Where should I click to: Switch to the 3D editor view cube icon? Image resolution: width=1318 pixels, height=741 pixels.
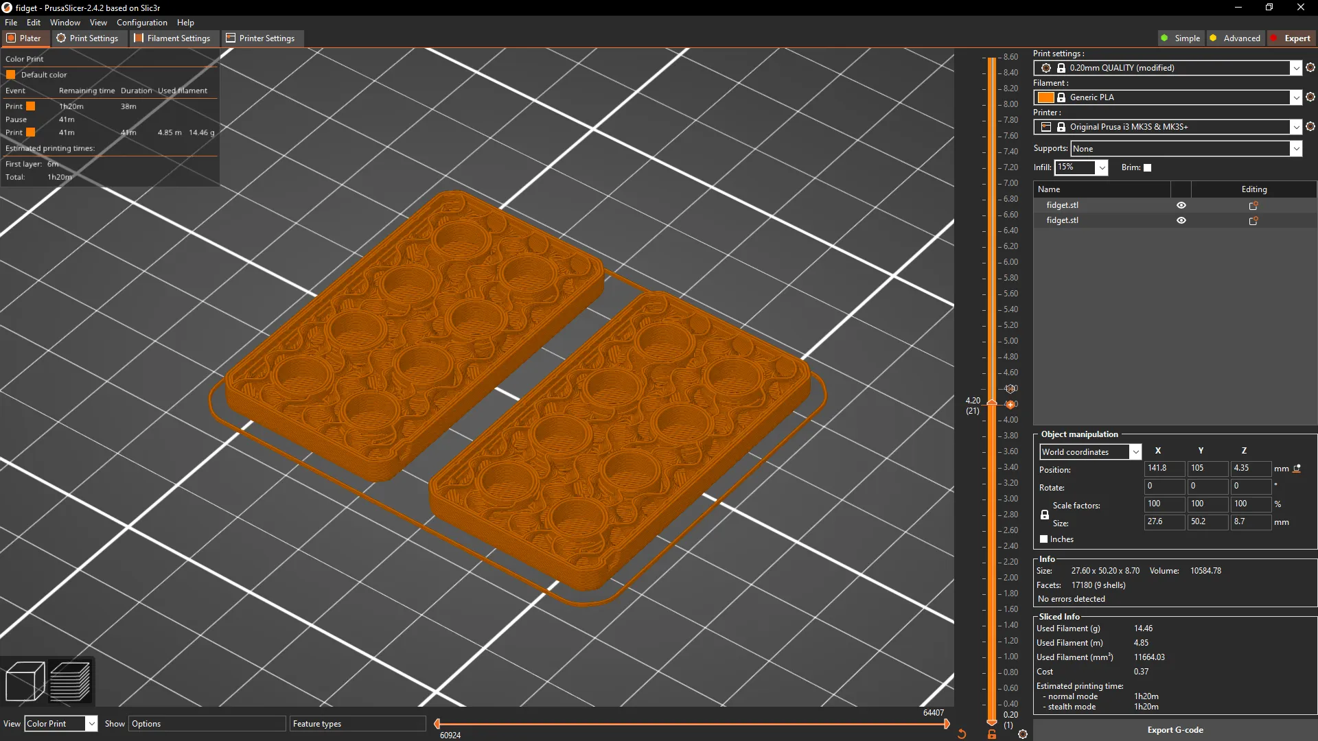(25, 681)
